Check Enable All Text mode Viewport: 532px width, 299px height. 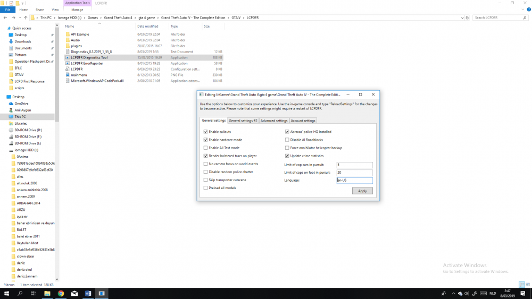click(x=205, y=148)
